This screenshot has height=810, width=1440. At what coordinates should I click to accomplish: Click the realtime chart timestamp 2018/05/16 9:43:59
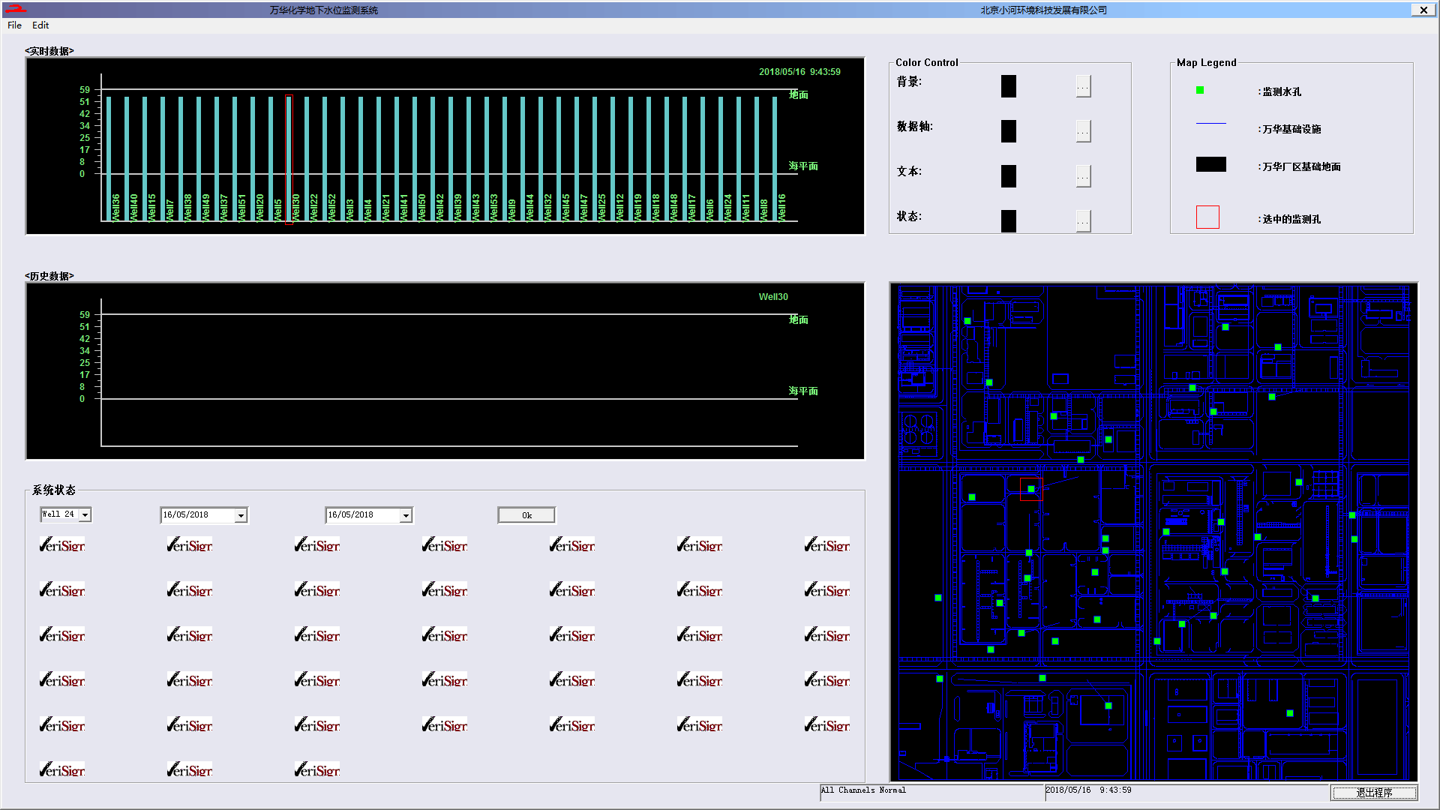point(799,72)
